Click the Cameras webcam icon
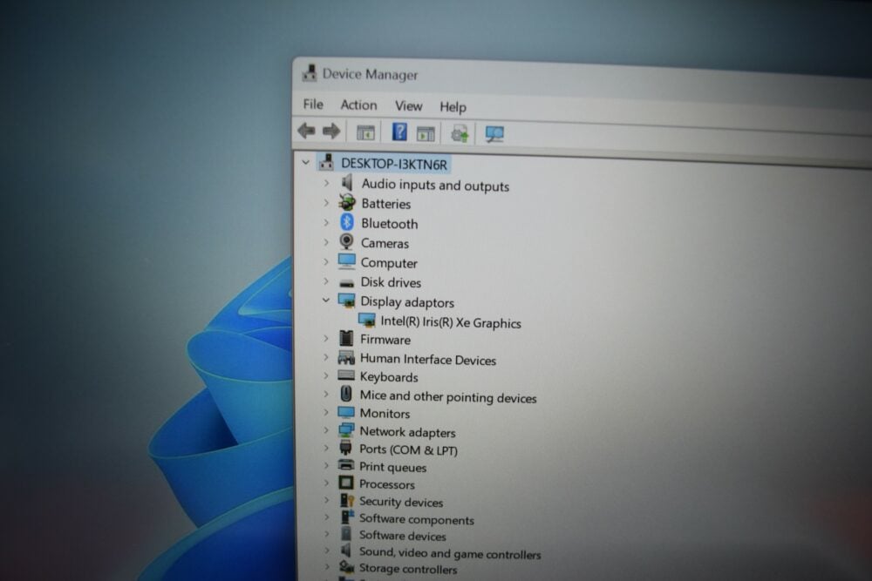The height and width of the screenshot is (581, 872). [x=346, y=241]
